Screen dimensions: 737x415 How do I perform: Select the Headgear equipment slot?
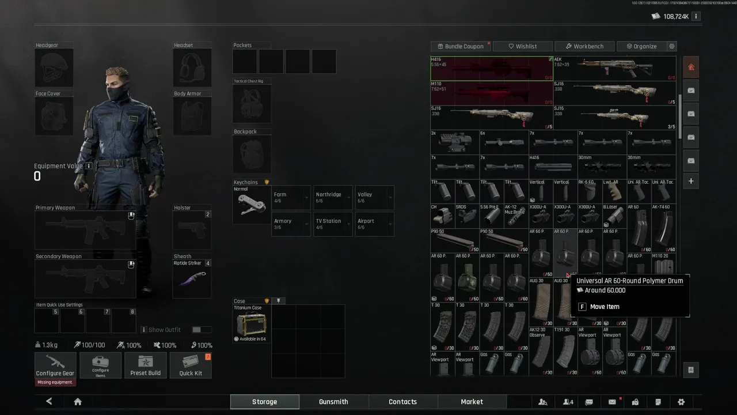[54, 68]
